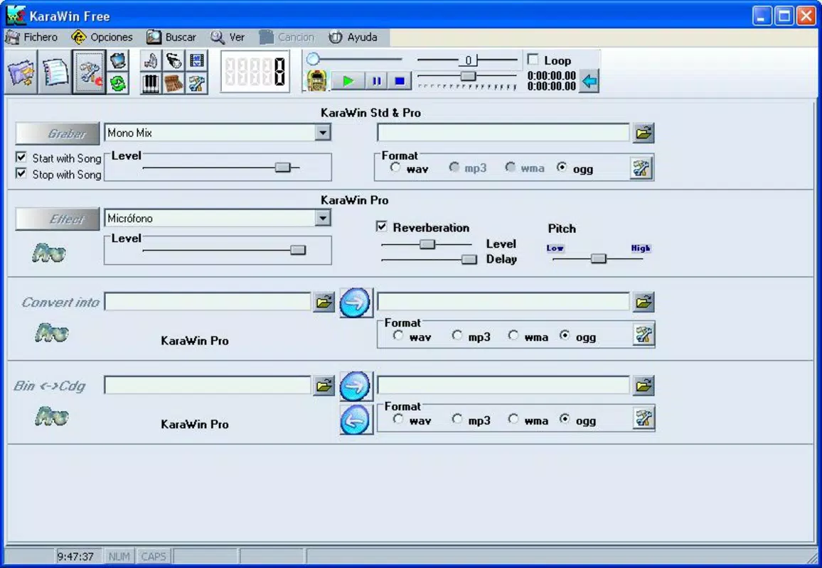Click Bin<->Cdg left arrow button
This screenshot has height=568, width=822.
(355, 420)
